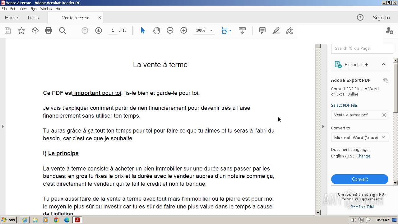This screenshot has height=224, width=398.
Task: Open the find text magnifier icon
Action: pos(62,30)
